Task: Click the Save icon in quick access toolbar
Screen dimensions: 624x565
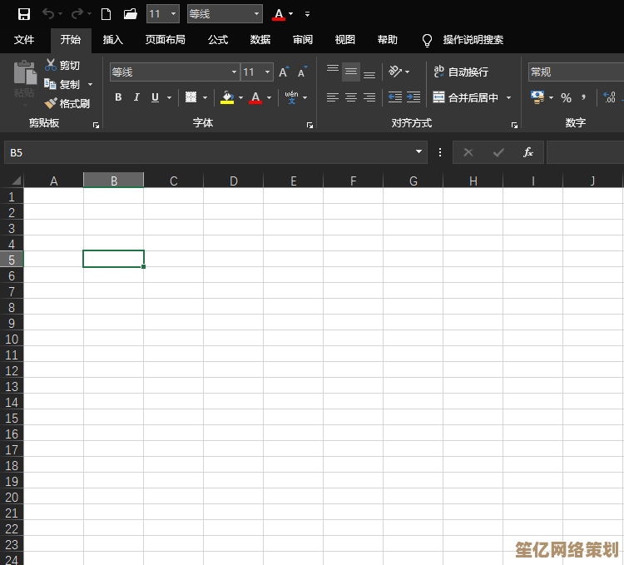Action: [x=24, y=14]
